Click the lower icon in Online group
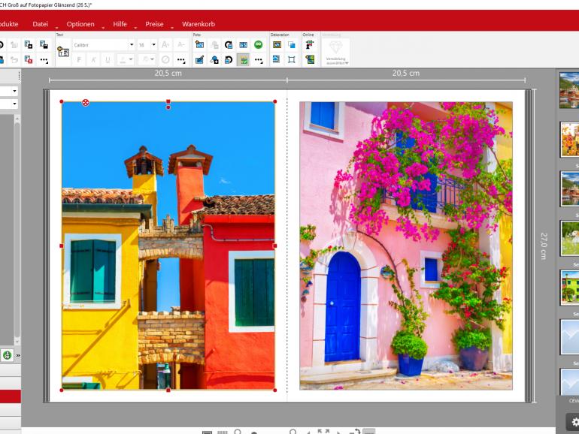Viewport: 579px width, 434px height. [x=310, y=59]
